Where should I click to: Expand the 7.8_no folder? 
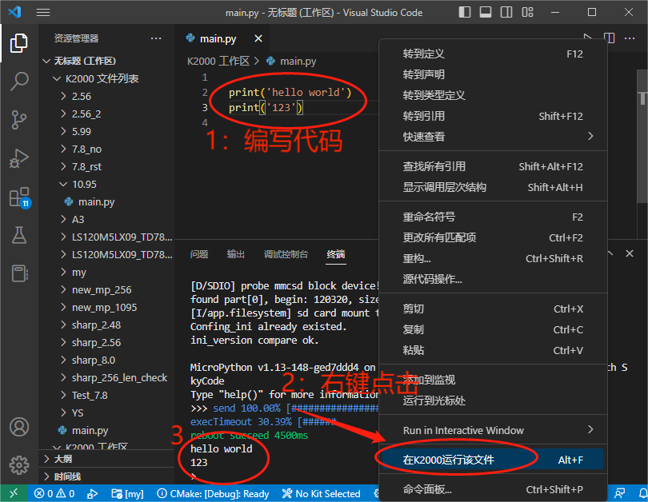(106, 149)
